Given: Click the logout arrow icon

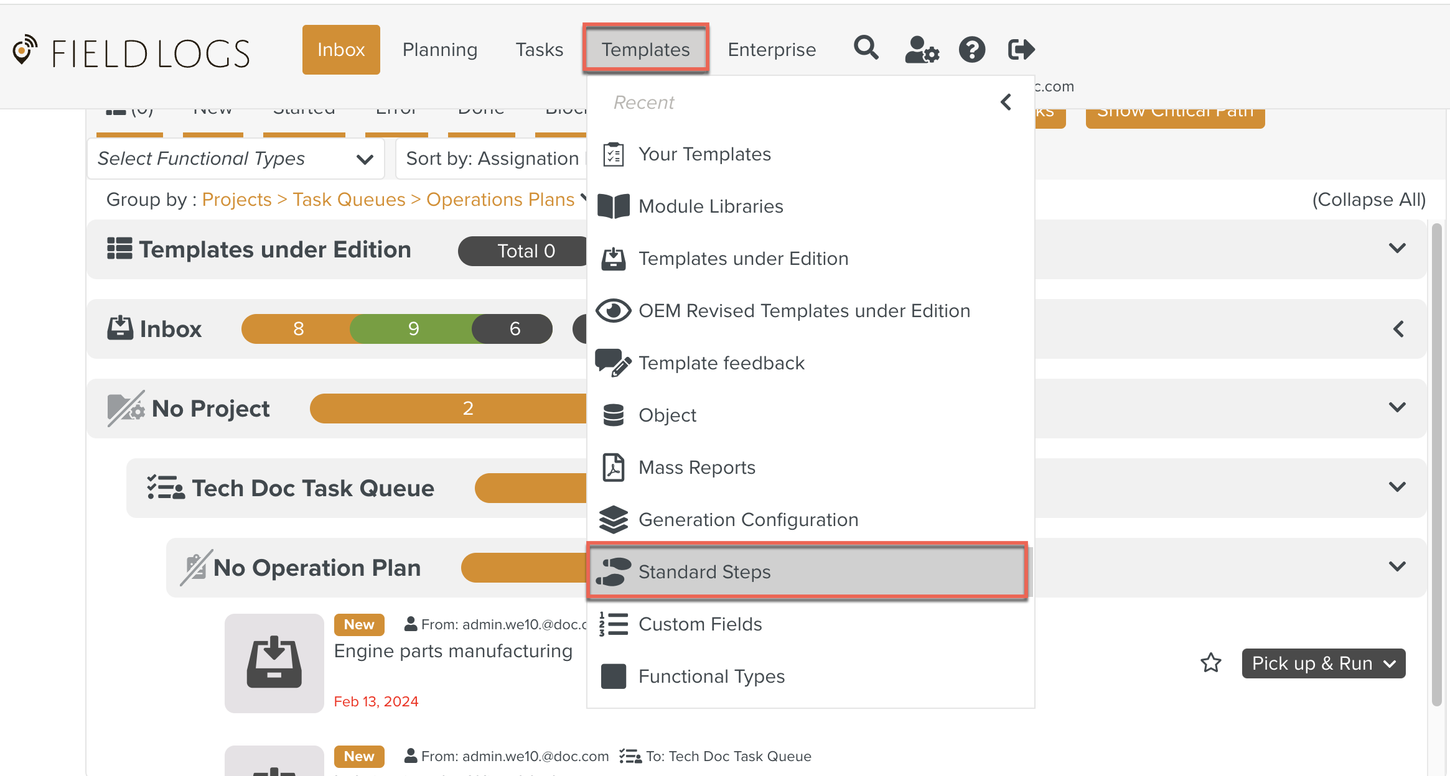Looking at the screenshot, I should click(1021, 50).
